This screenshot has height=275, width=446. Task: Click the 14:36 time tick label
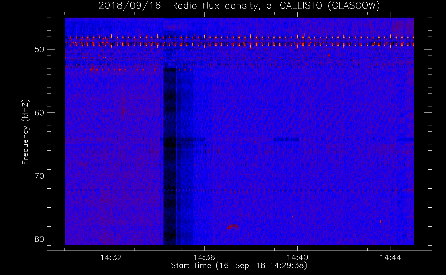pos(204,257)
